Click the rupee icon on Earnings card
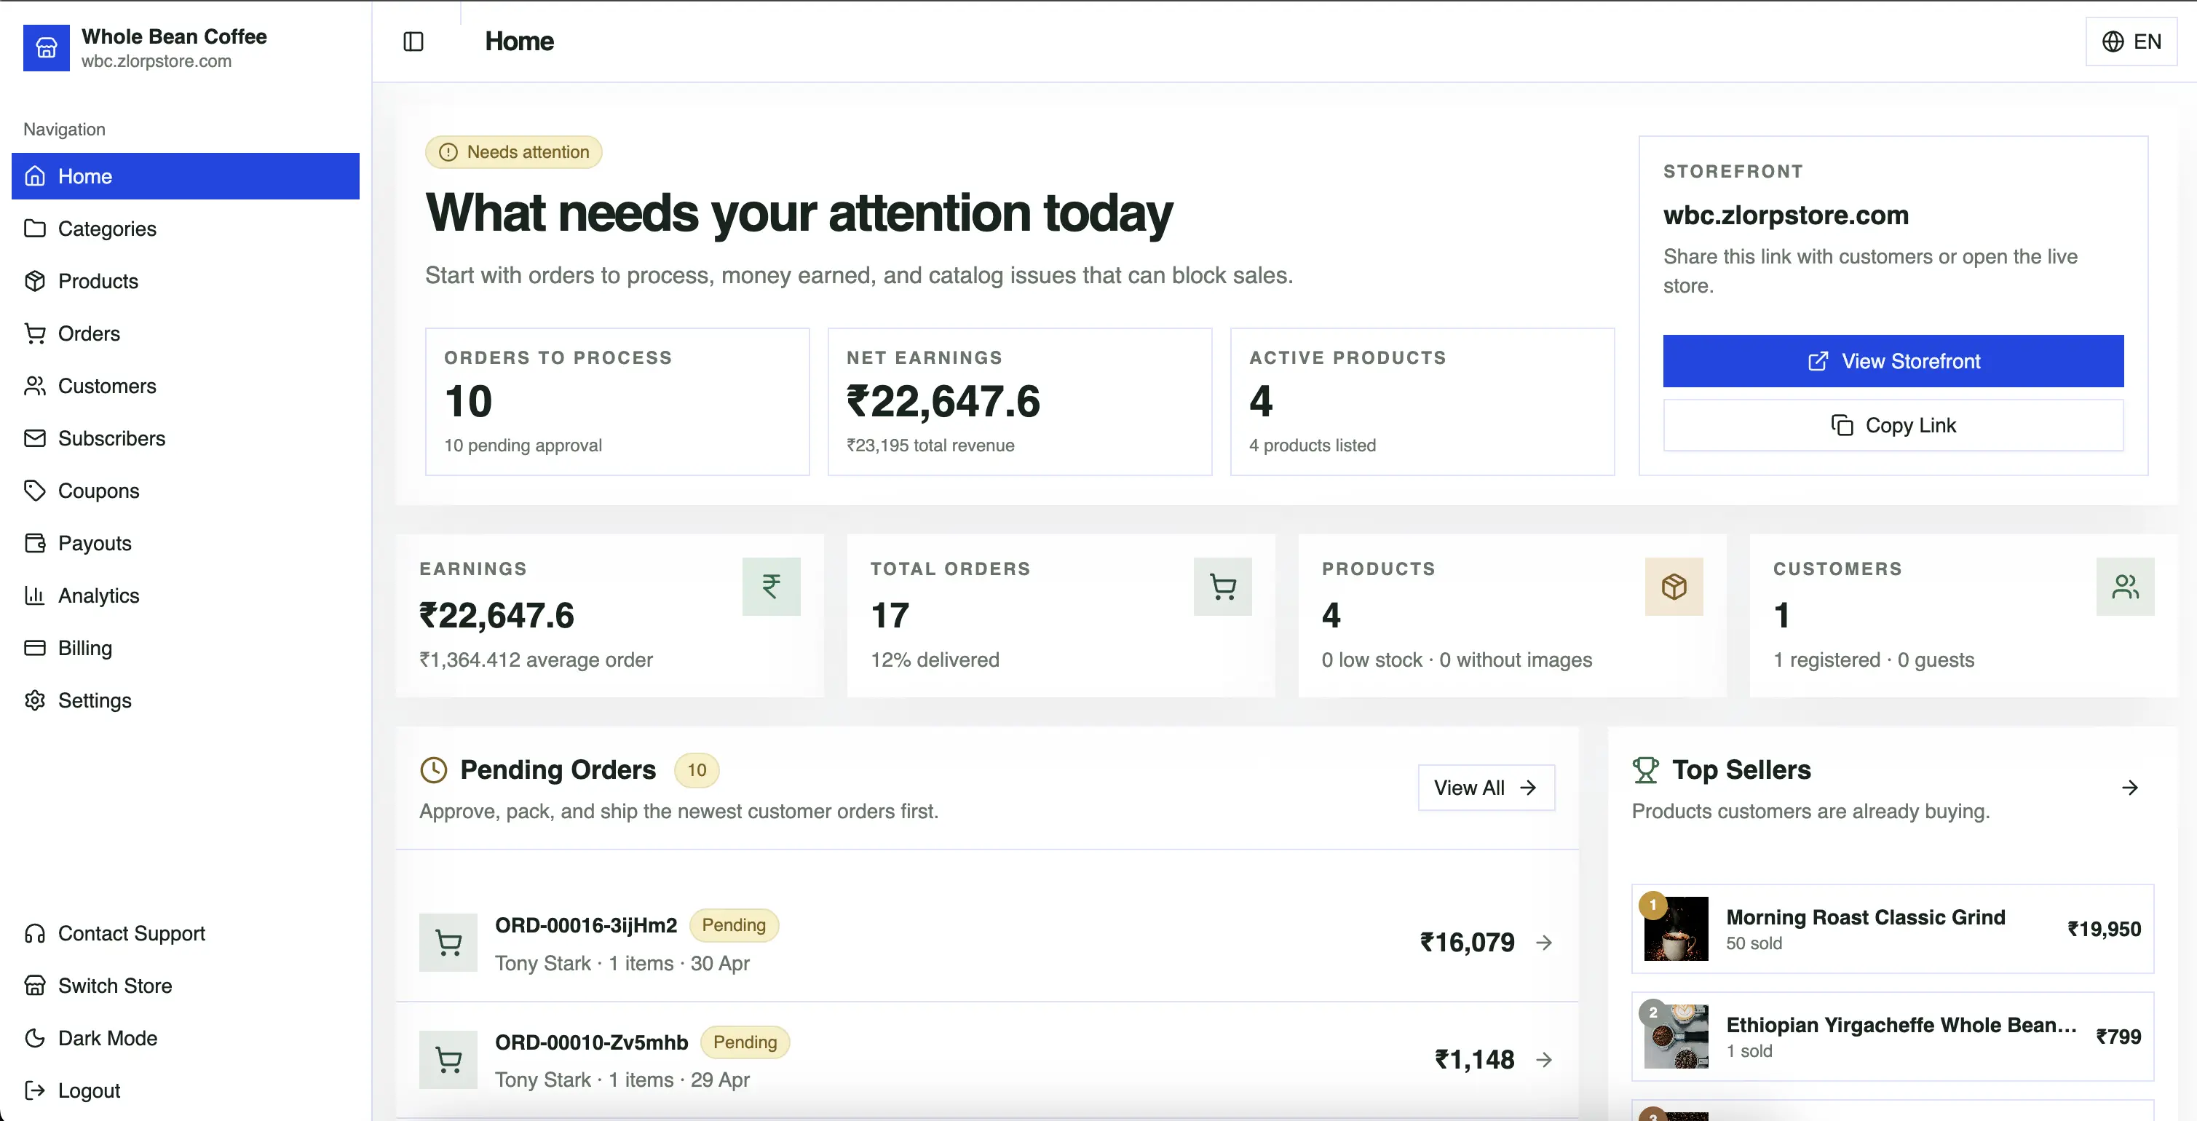 click(771, 587)
